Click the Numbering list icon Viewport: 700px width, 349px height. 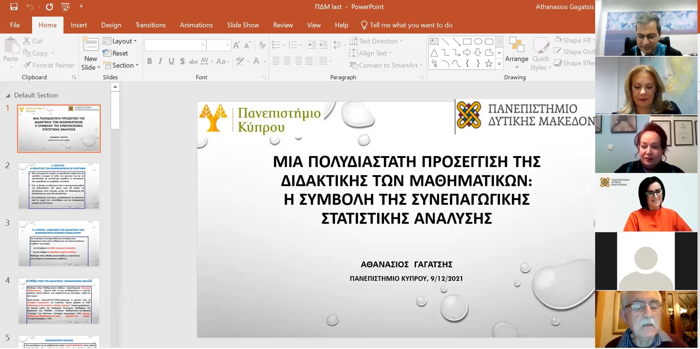pyautogui.click(x=293, y=45)
